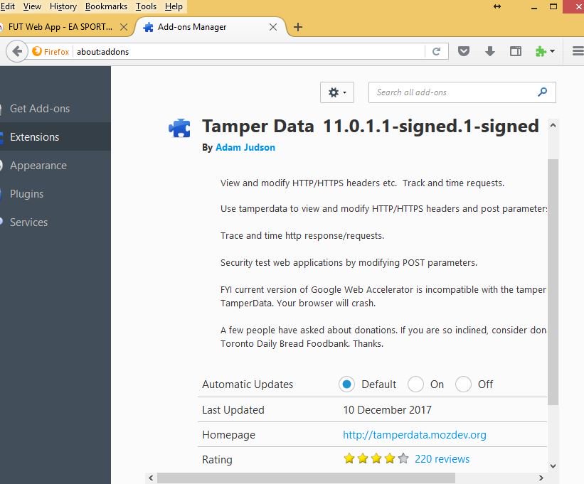Image resolution: width=584 pixels, height=484 pixels.
Task: Open the gear tools dropdown
Action: point(337,92)
